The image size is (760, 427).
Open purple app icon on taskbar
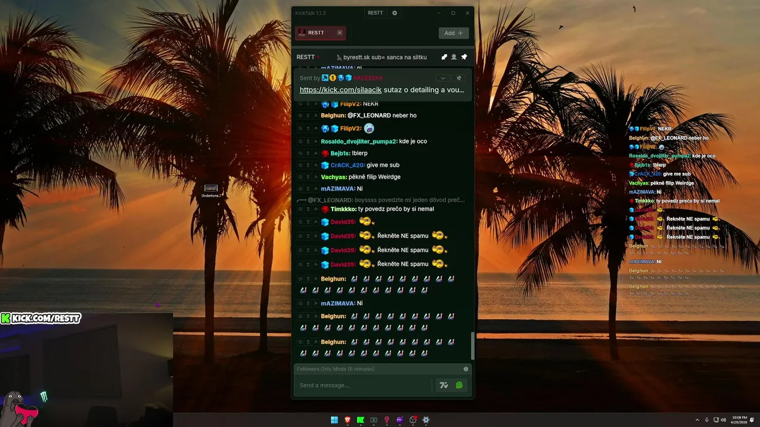[400, 420]
